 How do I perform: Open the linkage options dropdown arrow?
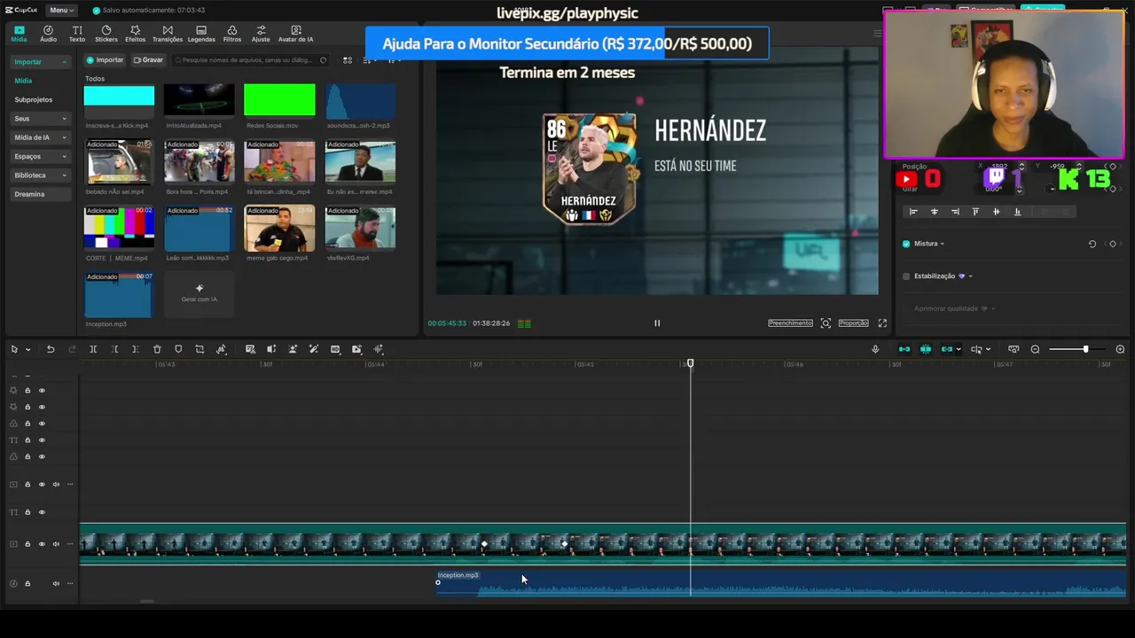959,349
